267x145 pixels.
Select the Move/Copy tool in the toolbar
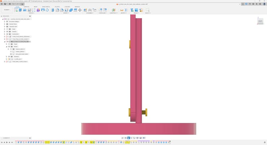(x=80, y=10)
